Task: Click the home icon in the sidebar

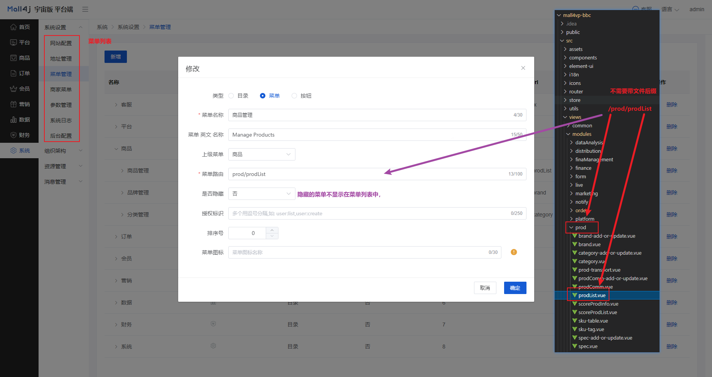Action: pos(13,27)
